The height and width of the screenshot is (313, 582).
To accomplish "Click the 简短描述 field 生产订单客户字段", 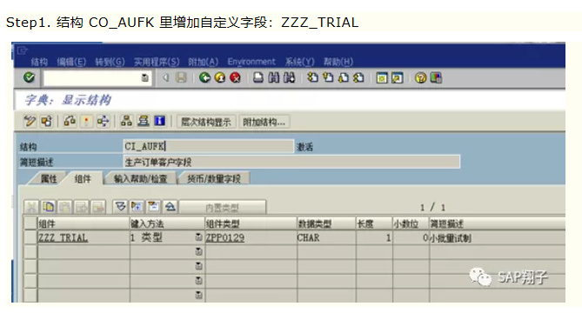I will (x=291, y=162).
